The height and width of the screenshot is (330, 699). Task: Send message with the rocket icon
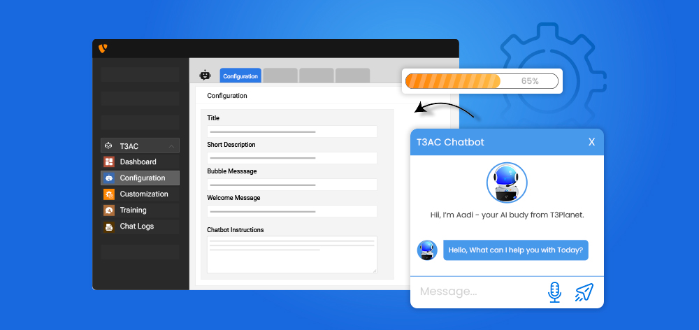coord(584,292)
